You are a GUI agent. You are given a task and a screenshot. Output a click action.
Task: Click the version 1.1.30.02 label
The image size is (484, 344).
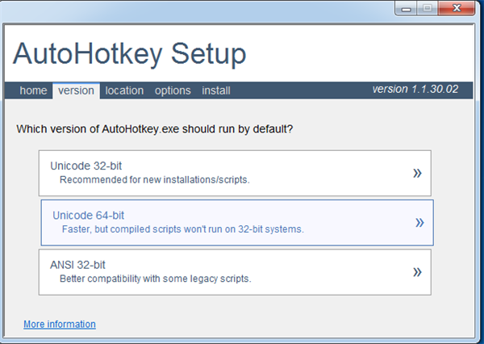415,90
